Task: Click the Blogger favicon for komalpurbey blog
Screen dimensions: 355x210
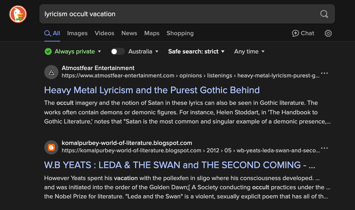Action: pyautogui.click(x=51, y=147)
